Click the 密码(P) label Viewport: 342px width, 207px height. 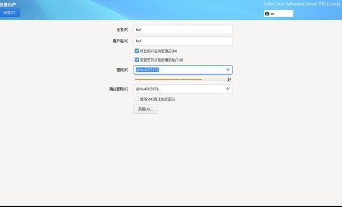122,70
